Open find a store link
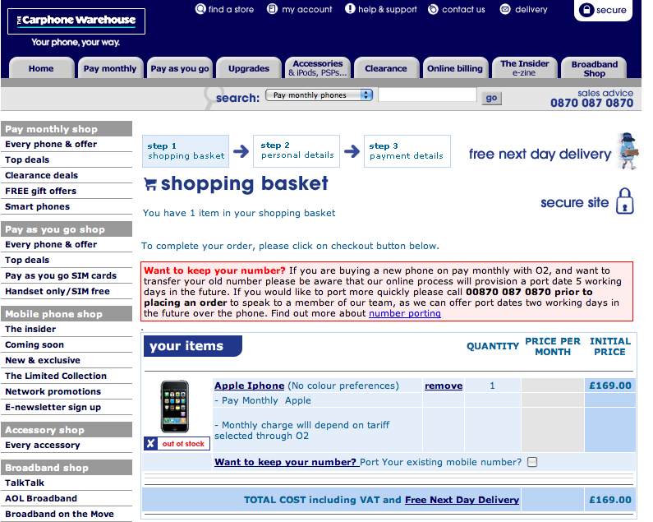Image resolution: width=653 pixels, height=522 pixels. [224, 9]
